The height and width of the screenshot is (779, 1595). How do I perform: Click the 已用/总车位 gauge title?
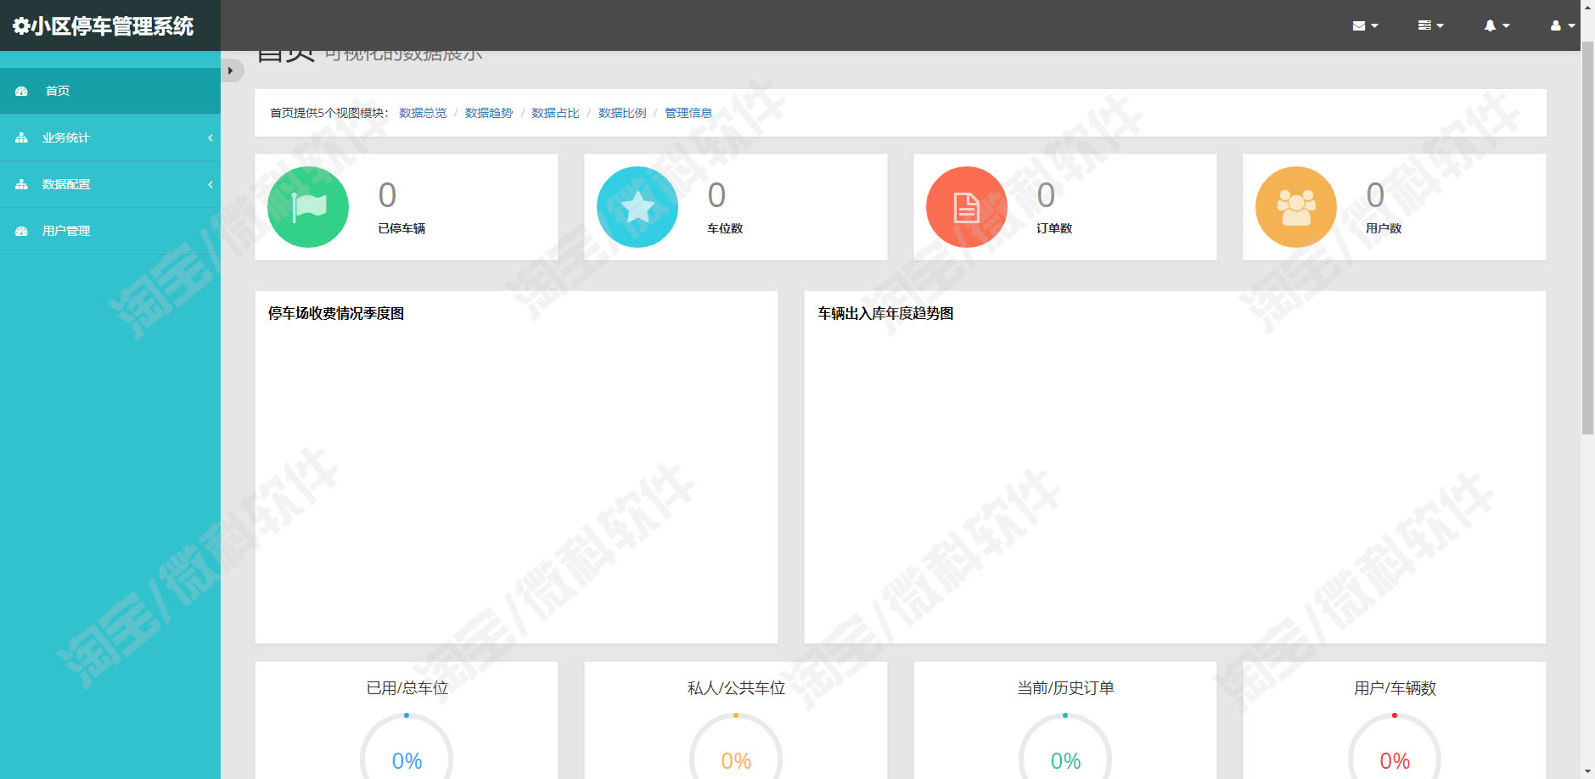coord(407,688)
